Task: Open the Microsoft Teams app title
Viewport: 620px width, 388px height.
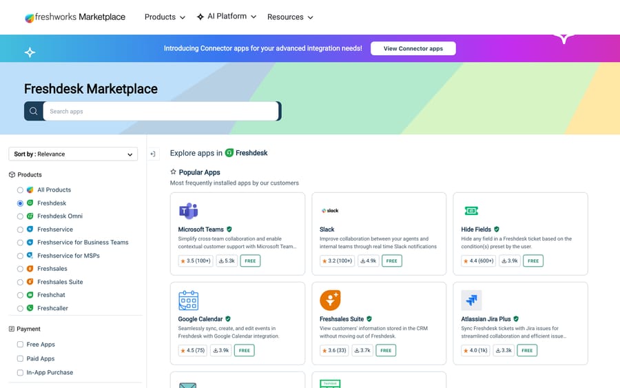Action: click(201, 229)
